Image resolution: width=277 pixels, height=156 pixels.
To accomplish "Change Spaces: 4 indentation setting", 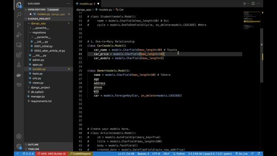I will 143,154.
